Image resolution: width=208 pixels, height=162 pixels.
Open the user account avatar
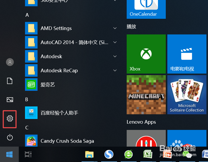click(10, 62)
